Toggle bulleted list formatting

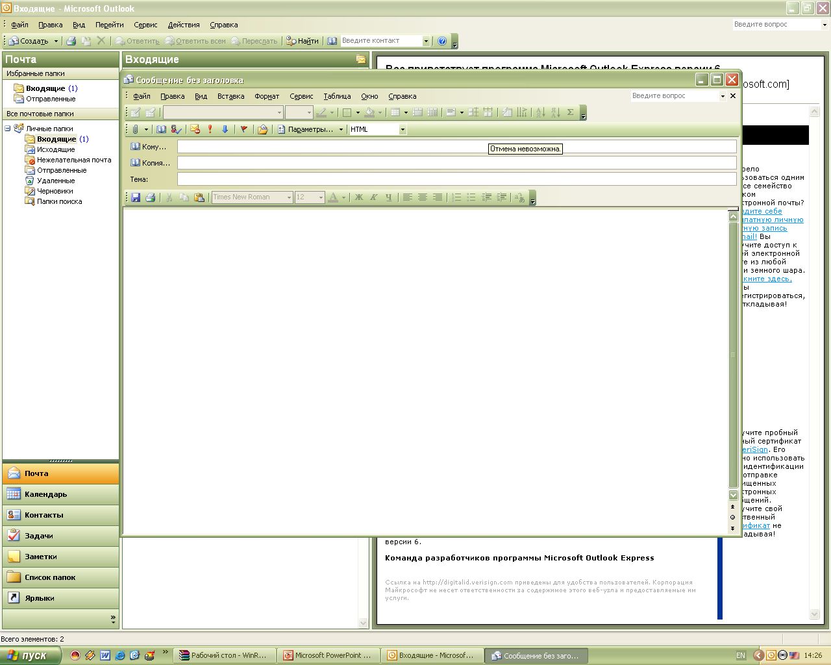[x=471, y=197]
